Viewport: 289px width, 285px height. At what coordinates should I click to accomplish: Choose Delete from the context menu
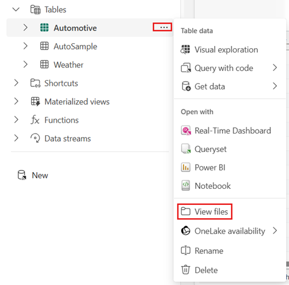coord(230,270)
